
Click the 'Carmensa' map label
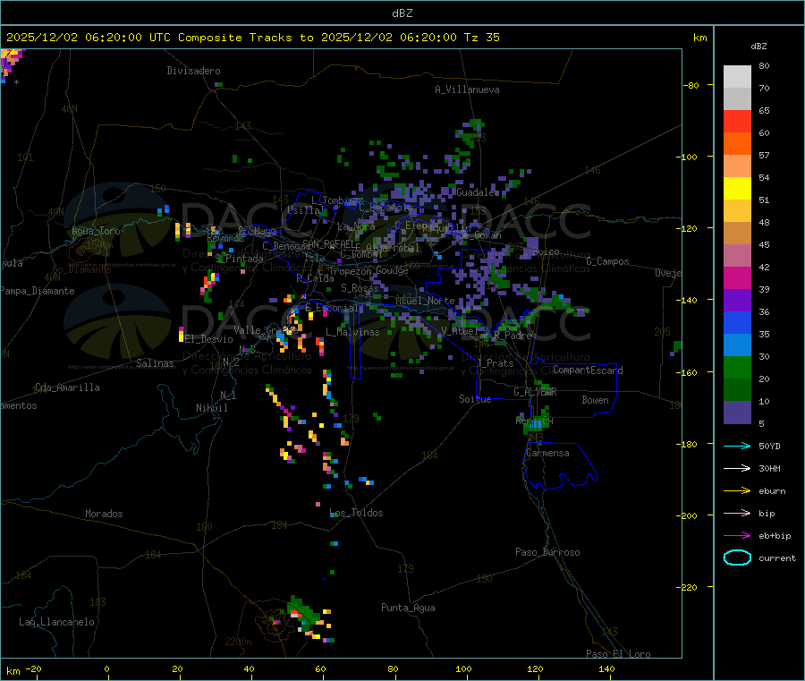point(547,453)
